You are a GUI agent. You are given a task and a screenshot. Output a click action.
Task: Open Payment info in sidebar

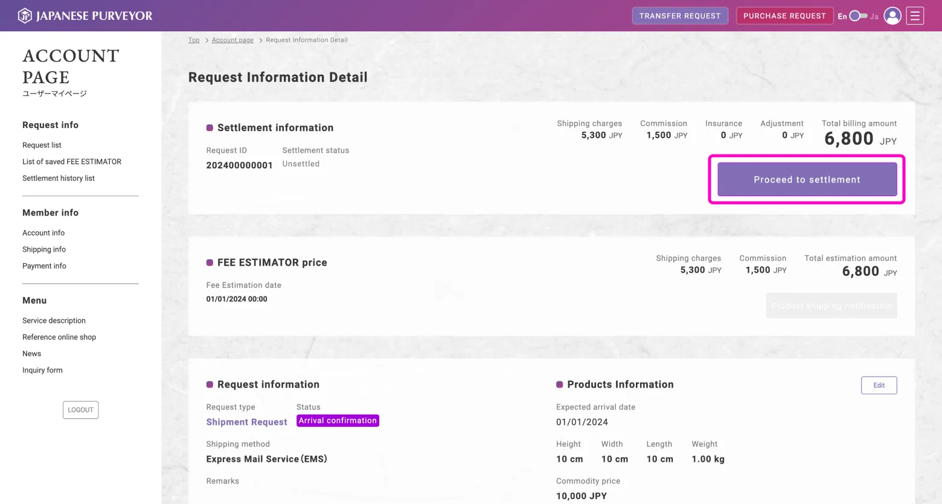pyautogui.click(x=44, y=266)
